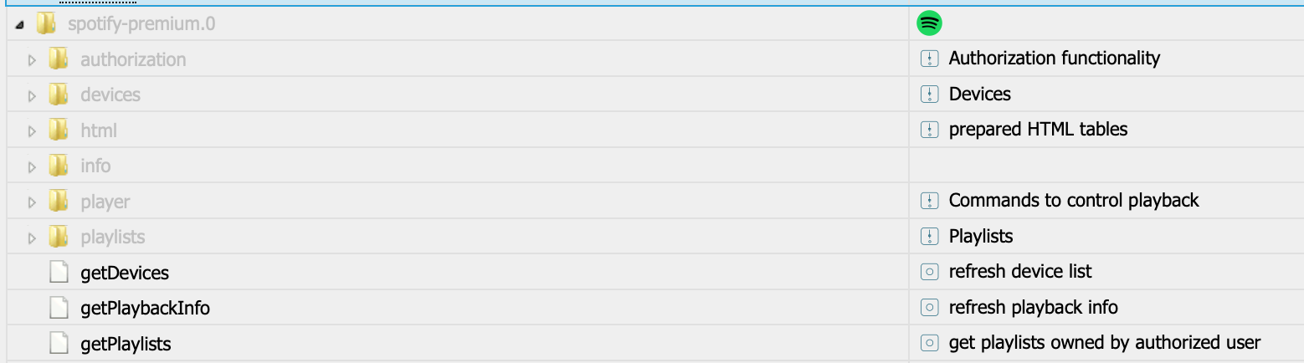The image size is (1304, 363).
Task: Click the authorization folder icon
Action: (58, 59)
